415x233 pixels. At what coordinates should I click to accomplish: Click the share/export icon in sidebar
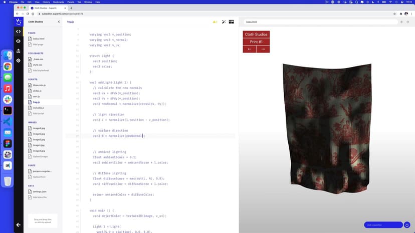[19, 50]
